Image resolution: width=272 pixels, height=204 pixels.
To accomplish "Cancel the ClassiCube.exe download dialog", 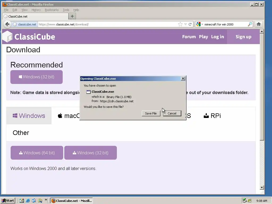I will (172, 113).
